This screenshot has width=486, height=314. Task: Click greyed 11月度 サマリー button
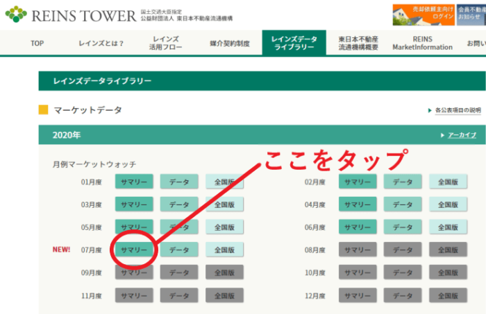tap(134, 295)
